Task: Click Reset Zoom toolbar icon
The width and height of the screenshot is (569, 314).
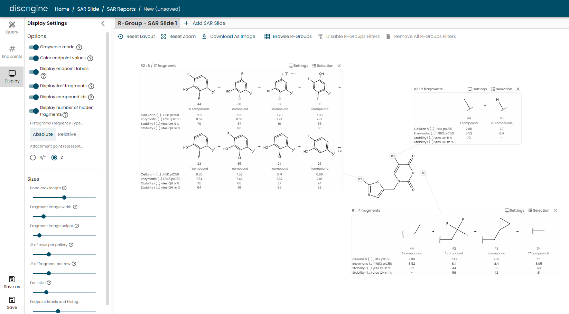Action: click(164, 37)
